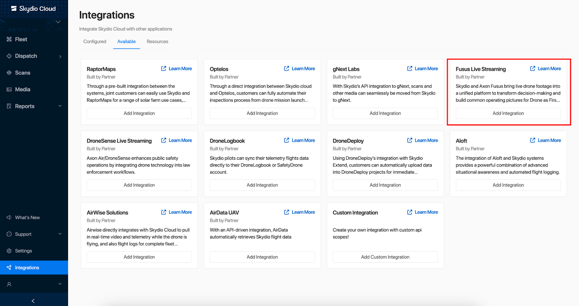Expand the Dispatch submenu arrow
The height and width of the screenshot is (306, 579).
(x=60, y=56)
